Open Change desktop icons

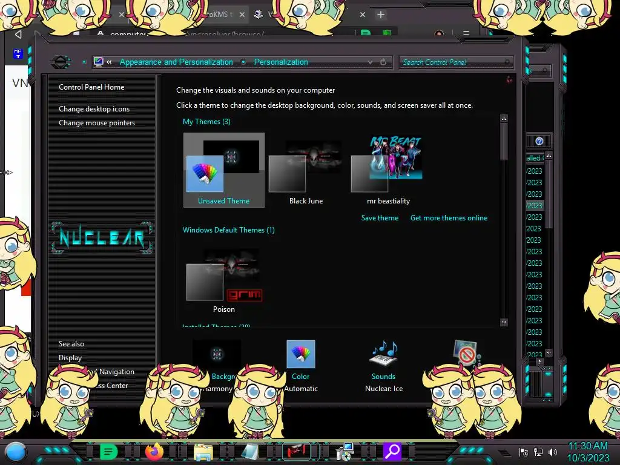tap(94, 109)
